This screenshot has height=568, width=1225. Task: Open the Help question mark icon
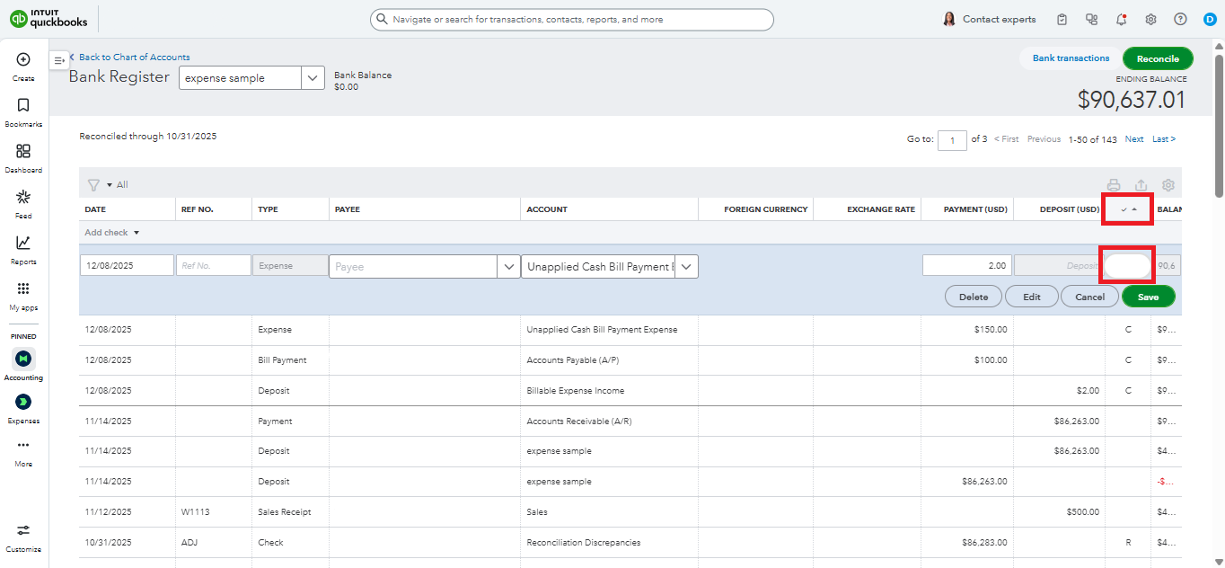[x=1180, y=20]
